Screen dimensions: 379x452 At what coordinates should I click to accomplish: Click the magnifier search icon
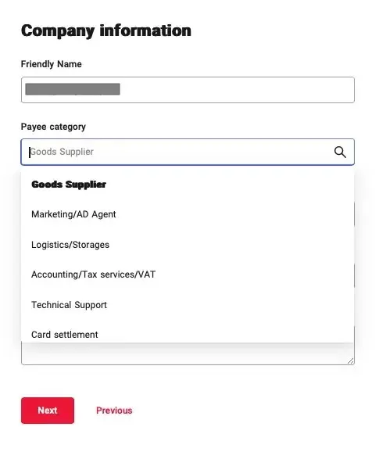tap(340, 152)
